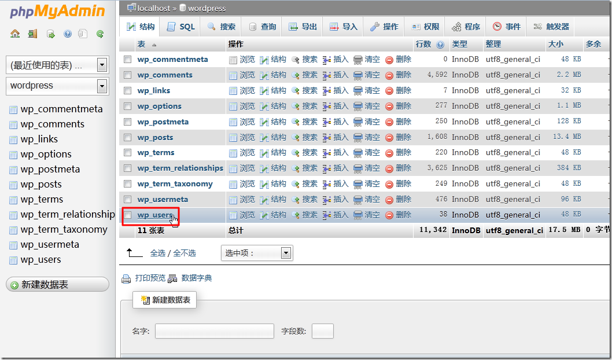This screenshot has height=360, width=612.
Task: Click the phpMyAdmin home icon
Action: tap(15, 34)
